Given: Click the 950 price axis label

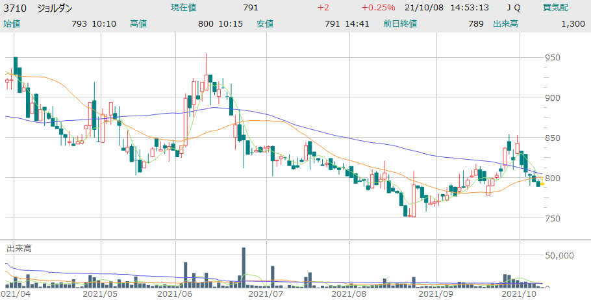Looking at the screenshot, I should (553, 57).
